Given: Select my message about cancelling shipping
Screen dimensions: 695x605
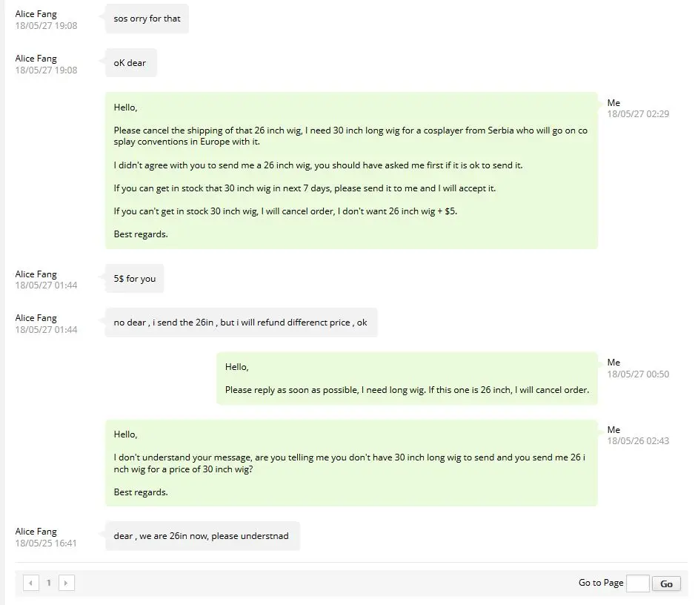Looking at the screenshot, I should pos(351,171).
